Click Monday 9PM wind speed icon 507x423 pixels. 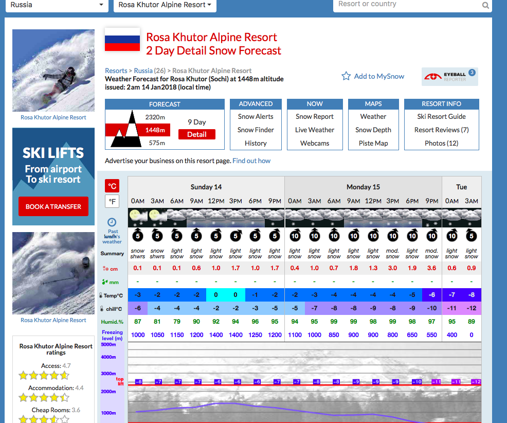pyautogui.click(x=432, y=236)
